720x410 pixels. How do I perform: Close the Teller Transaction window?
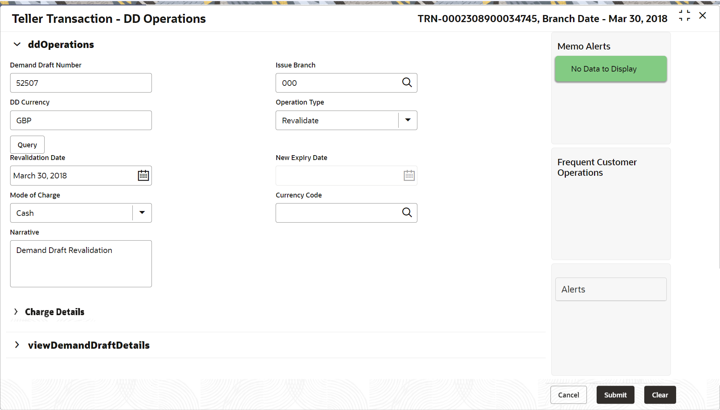click(702, 16)
